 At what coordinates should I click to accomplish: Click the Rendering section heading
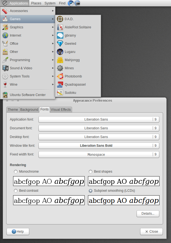click(18, 165)
